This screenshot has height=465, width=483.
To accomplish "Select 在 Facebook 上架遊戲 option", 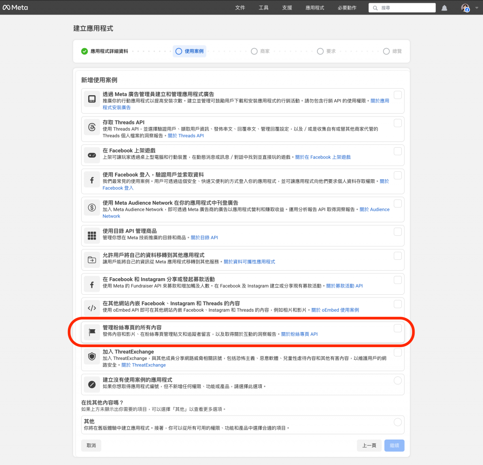I will (x=398, y=151).
